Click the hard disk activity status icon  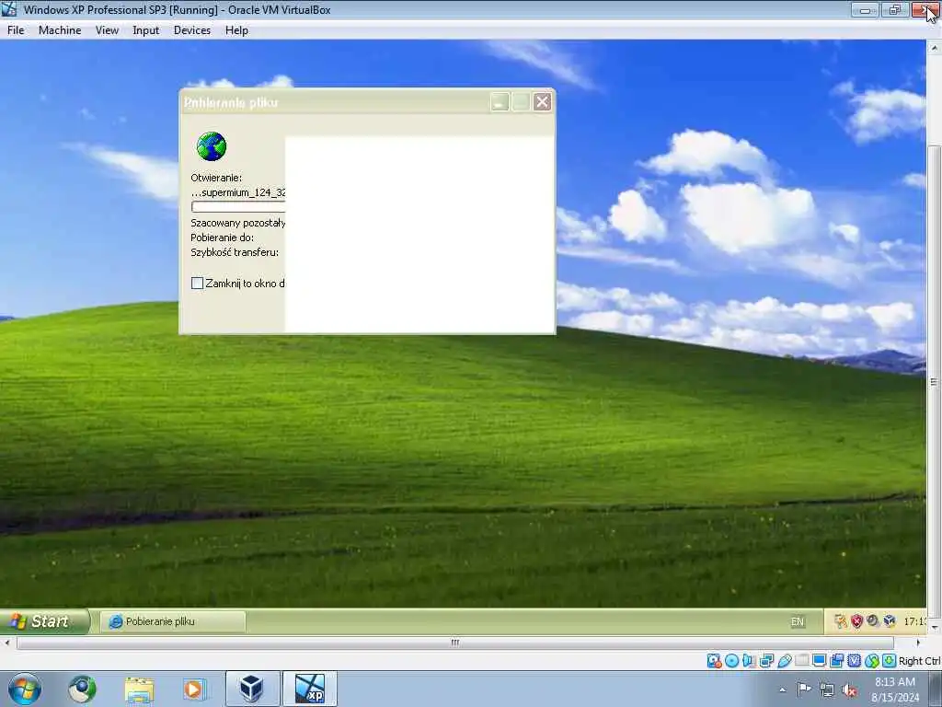[x=714, y=661]
